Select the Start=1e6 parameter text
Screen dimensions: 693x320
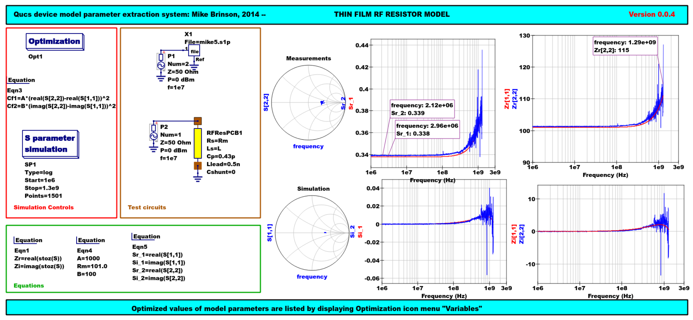[x=40, y=180]
